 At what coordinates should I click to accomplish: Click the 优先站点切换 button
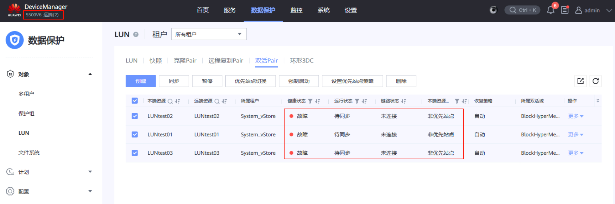(x=250, y=81)
